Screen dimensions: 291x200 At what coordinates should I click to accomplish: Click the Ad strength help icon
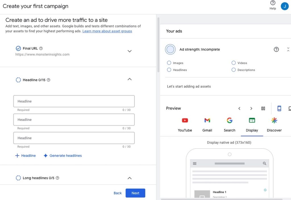276,49
